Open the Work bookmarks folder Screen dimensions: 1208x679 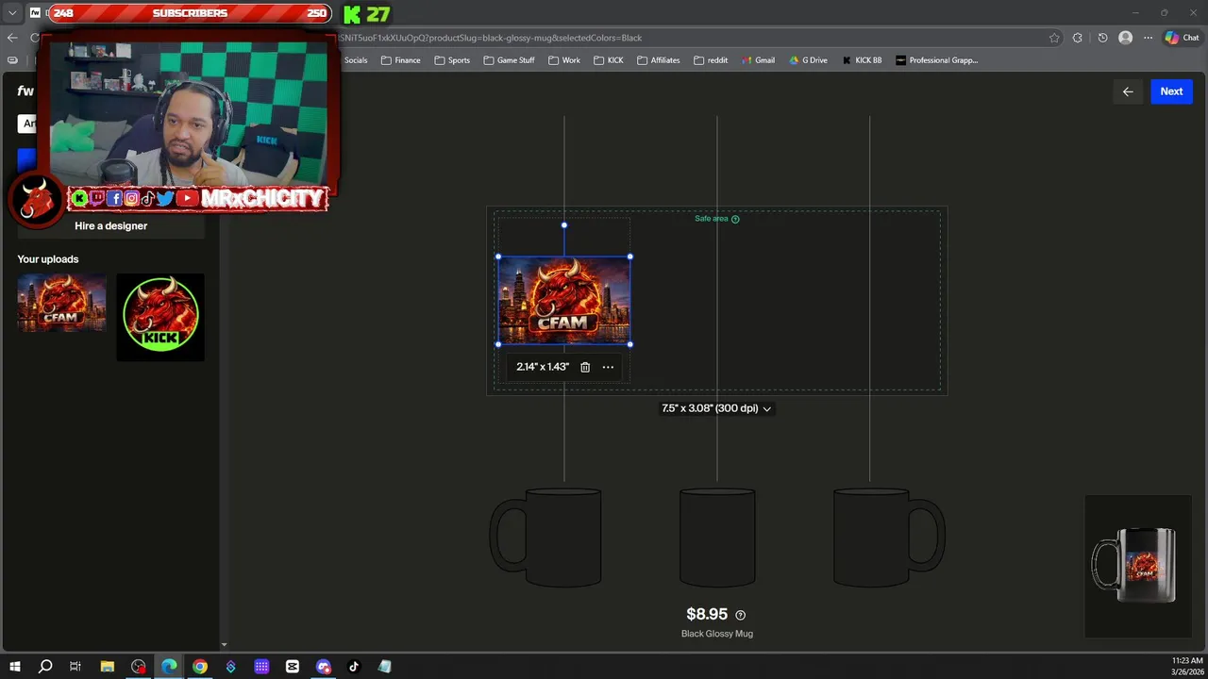coord(563,60)
